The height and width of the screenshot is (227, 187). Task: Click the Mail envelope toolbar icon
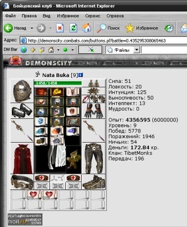tap(184, 28)
